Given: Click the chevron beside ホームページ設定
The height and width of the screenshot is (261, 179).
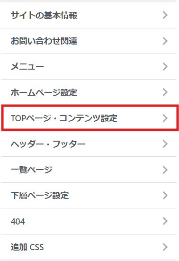Looking at the screenshot, I should tap(165, 92).
